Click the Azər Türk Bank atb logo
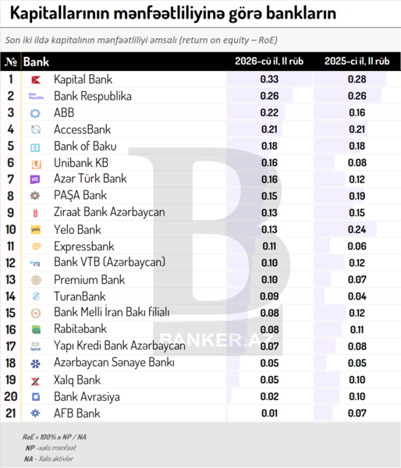 35,179
